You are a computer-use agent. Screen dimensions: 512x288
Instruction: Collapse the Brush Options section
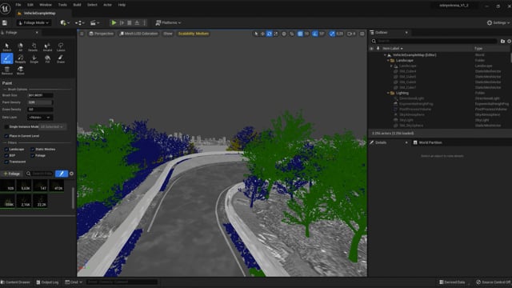coord(5,89)
